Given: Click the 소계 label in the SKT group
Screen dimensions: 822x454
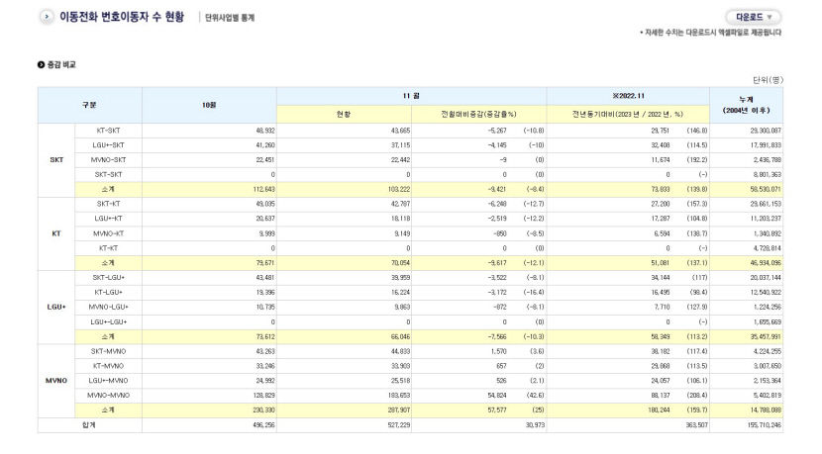Looking at the screenshot, I should [x=109, y=189].
